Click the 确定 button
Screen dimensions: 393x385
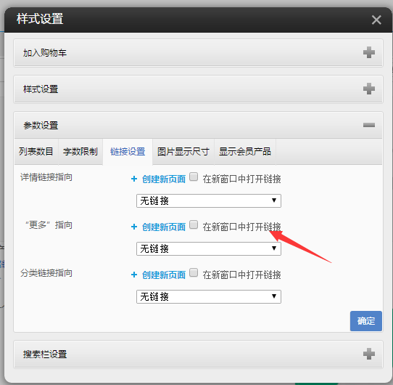[x=366, y=321]
